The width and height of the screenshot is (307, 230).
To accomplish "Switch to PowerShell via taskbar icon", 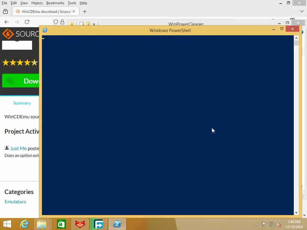I will click(x=117, y=224).
